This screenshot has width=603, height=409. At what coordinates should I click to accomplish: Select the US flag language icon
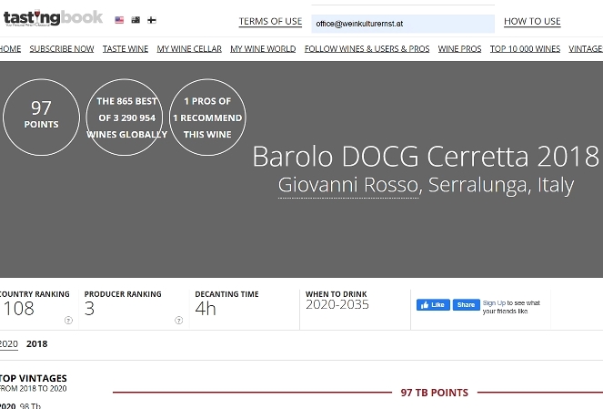pos(119,20)
